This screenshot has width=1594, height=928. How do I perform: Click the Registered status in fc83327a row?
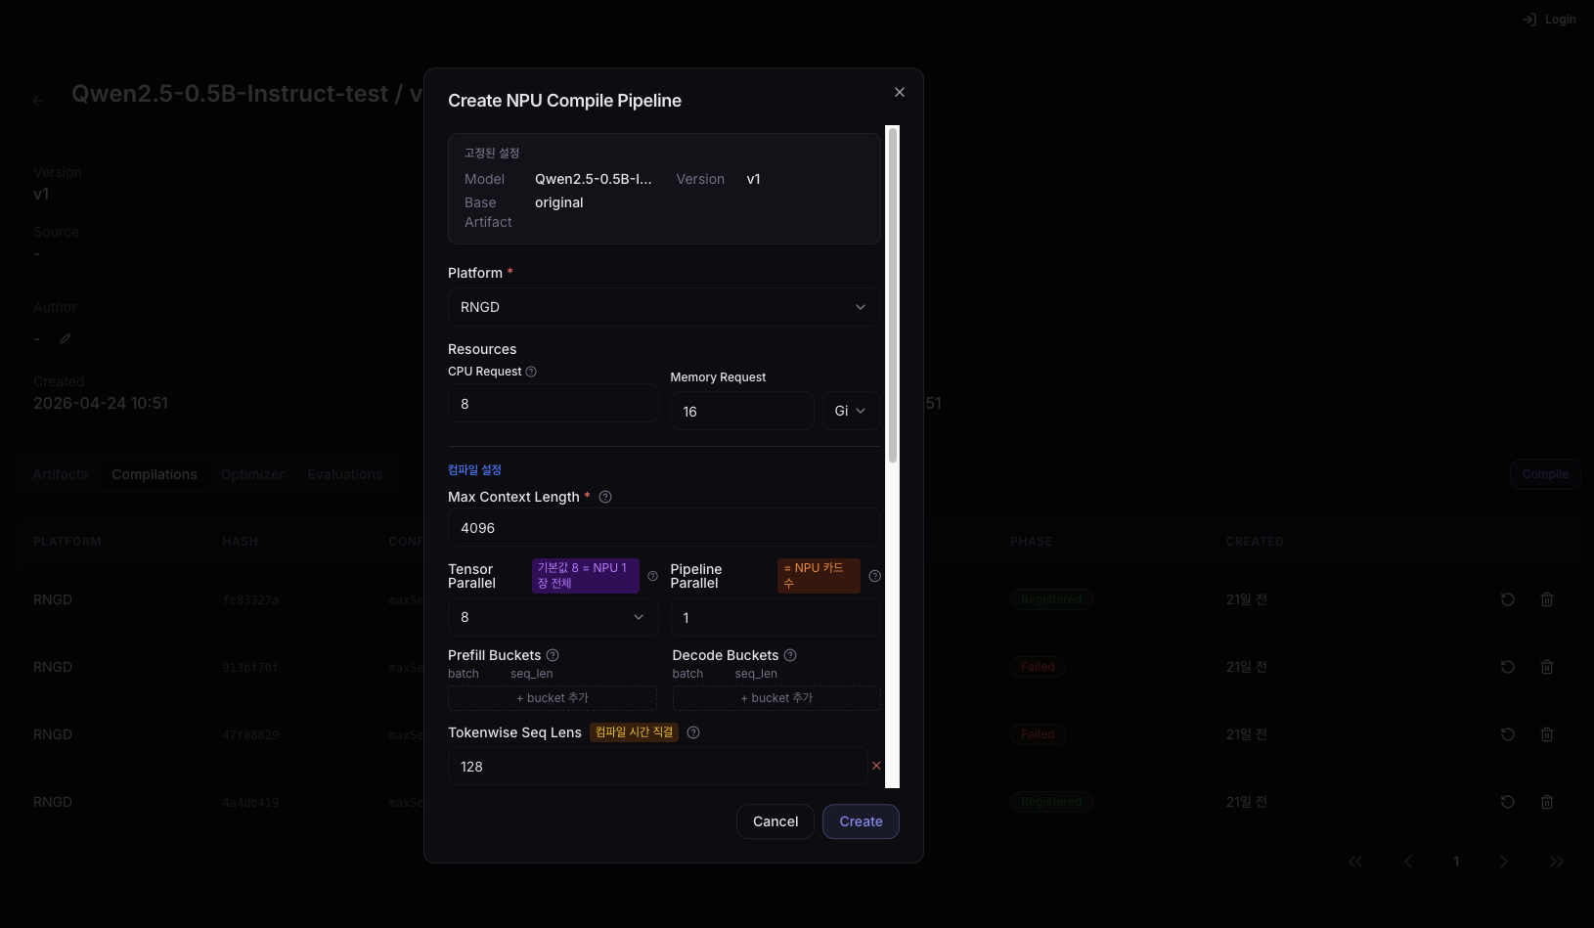[1051, 599]
